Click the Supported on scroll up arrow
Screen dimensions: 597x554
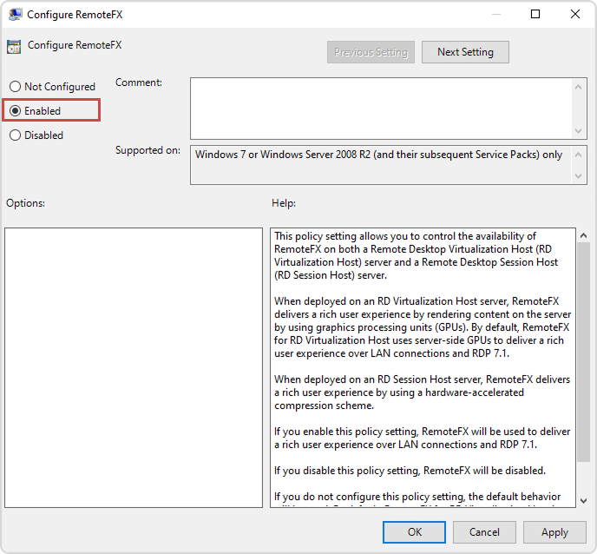pyautogui.click(x=578, y=155)
